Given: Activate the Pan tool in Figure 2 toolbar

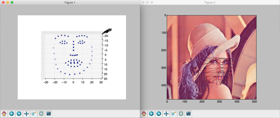Looking at the screenshot, I should click(166, 114).
